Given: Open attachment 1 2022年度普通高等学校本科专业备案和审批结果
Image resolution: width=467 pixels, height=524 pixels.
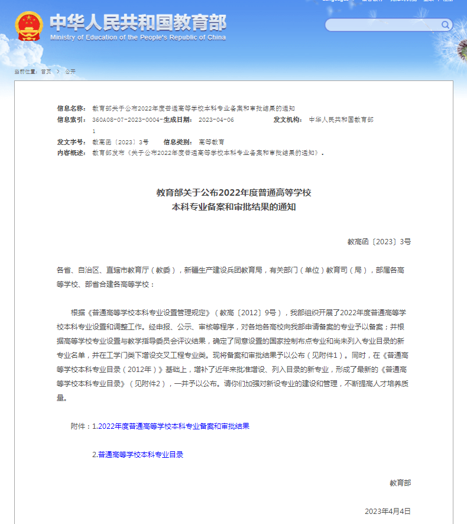Looking at the screenshot, I should (174, 426).
